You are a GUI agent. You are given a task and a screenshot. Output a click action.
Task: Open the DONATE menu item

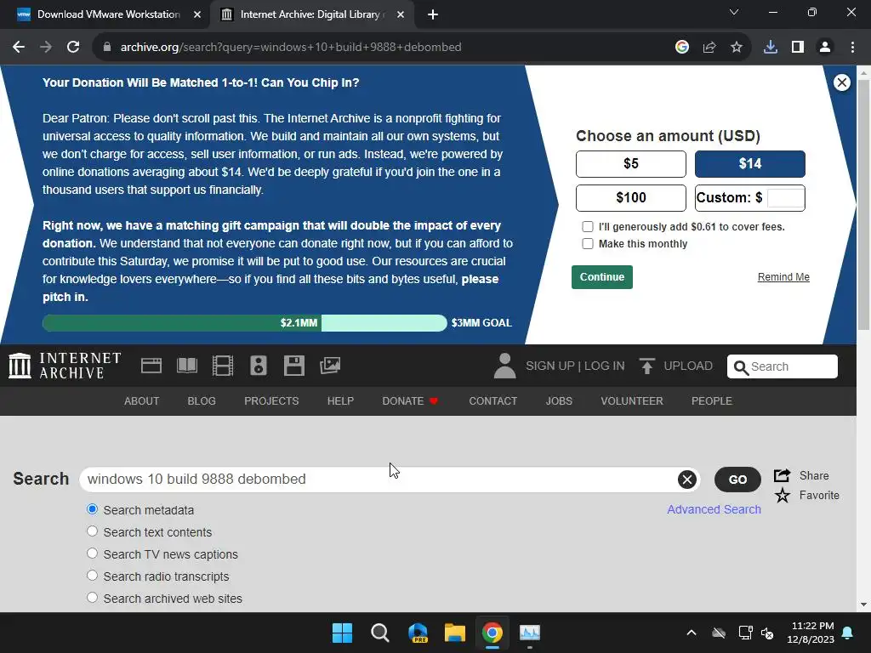410,401
